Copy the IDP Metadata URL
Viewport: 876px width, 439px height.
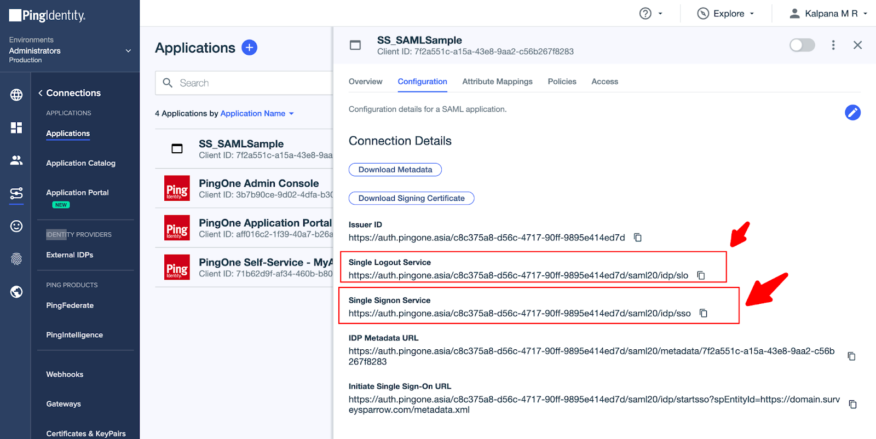[x=851, y=356]
